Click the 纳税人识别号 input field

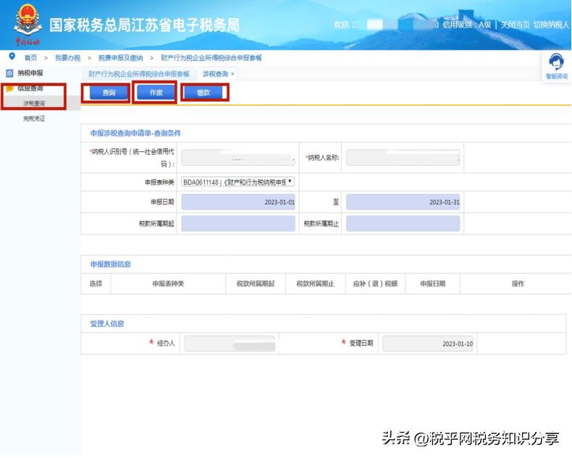(238, 158)
